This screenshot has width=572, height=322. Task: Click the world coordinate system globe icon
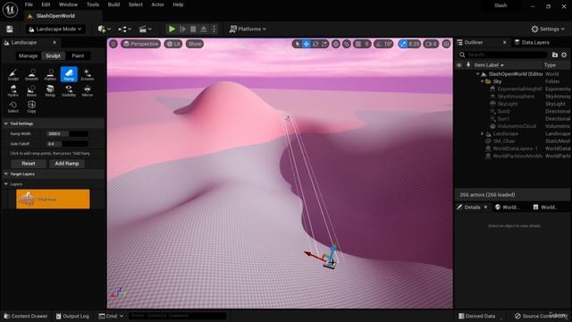(x=336, y=44)
